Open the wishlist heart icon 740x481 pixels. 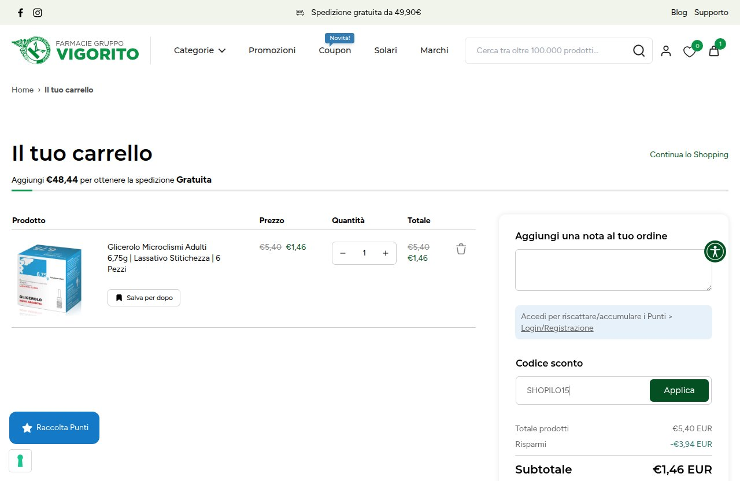[689, 51]
